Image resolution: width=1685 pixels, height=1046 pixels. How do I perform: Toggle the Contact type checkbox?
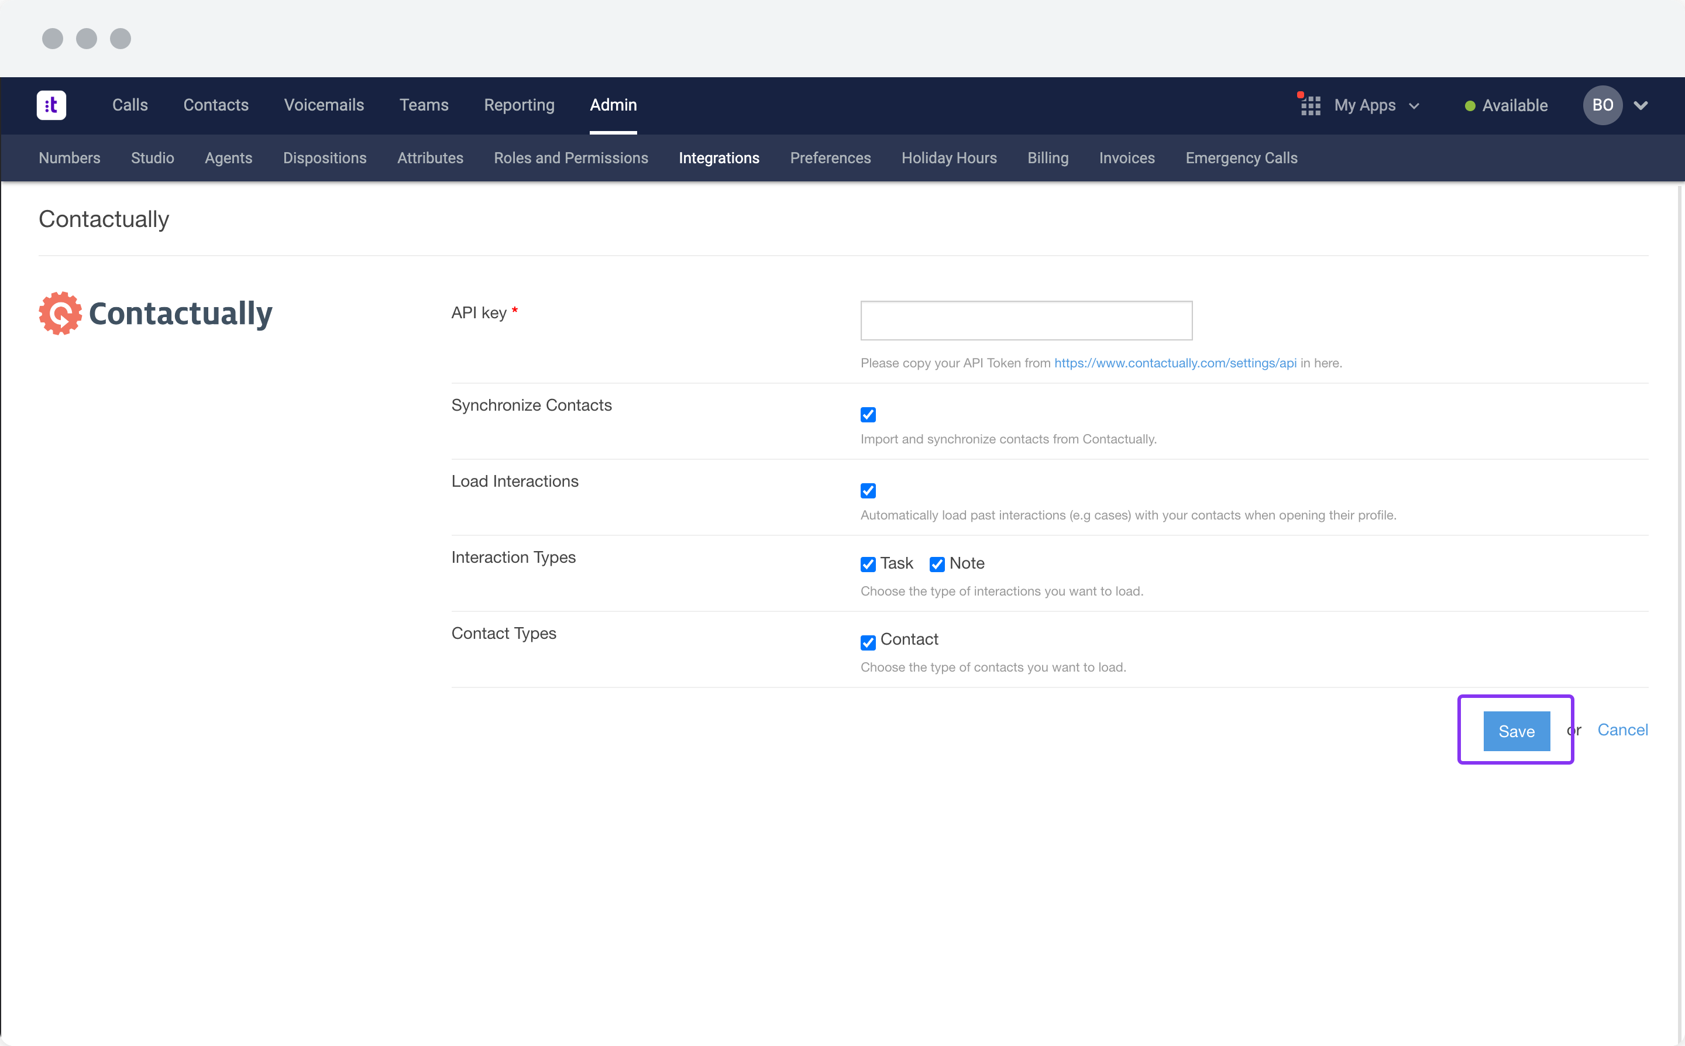click(x=868, y=643)
